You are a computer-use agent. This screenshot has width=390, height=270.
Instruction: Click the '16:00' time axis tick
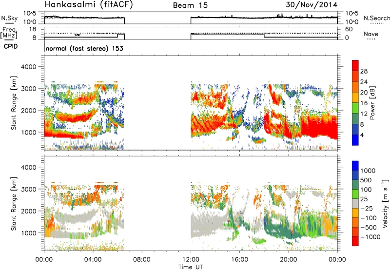(239, 260)
